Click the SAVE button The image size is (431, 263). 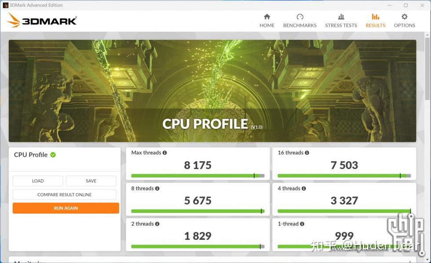[91, 181]
